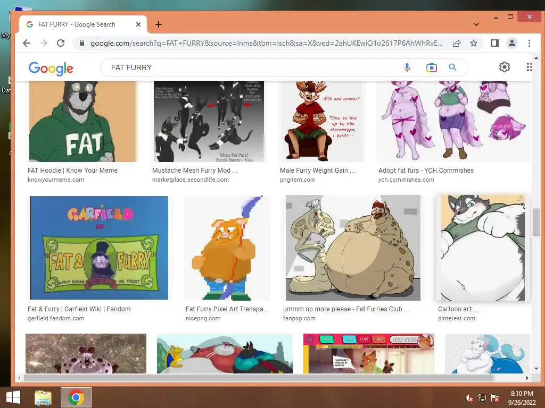The image size is (545, 408).
Task: Open the network tray icon
Action: [x=482, y=398]
